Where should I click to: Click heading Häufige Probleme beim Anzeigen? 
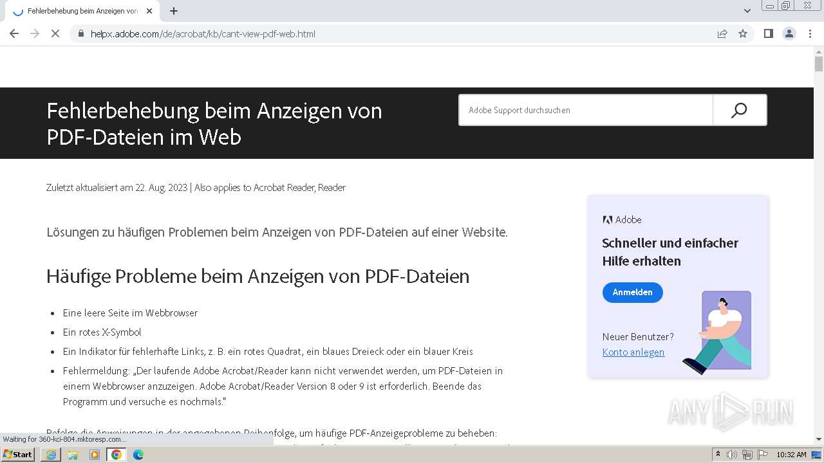(x=257, y=277)
